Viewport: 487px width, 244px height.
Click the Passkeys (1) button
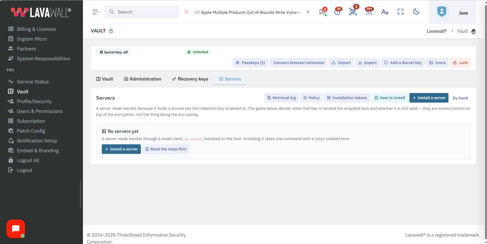coord(250,63)
